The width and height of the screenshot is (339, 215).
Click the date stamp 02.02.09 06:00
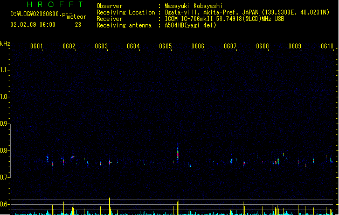(x=33, y=25)
